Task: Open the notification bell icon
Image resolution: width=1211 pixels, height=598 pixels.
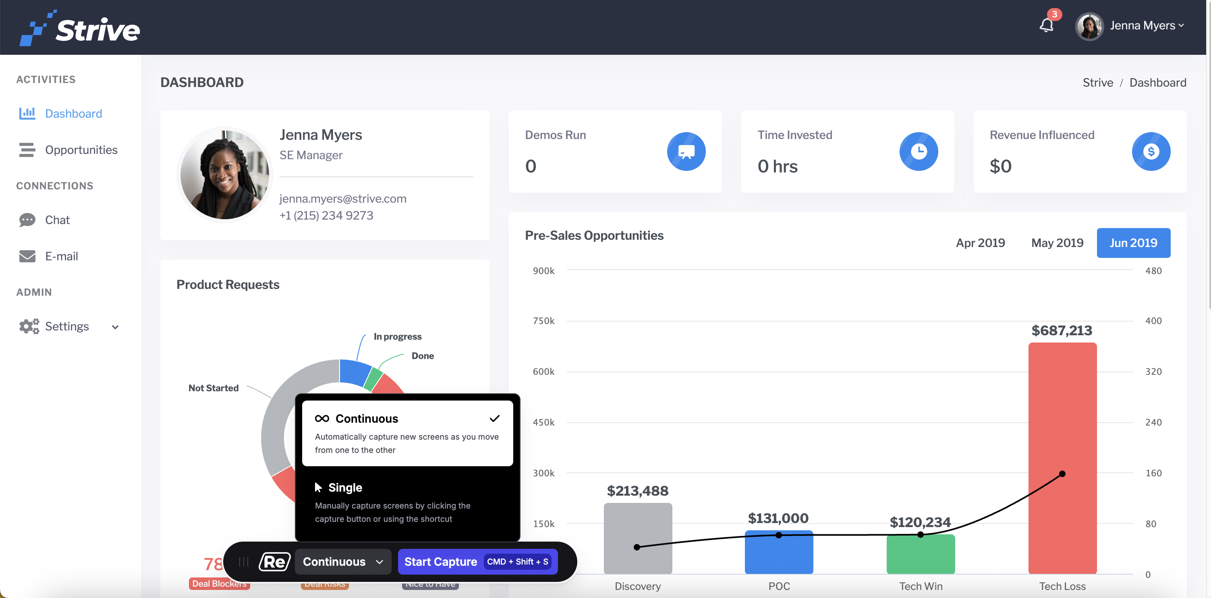Action: [x=1046, y=25]
